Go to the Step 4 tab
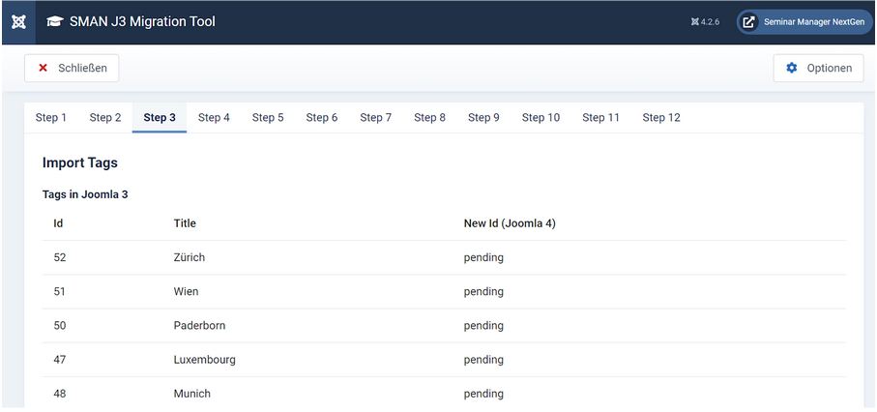The width and height of the screenshot is (877, 412). pyautogui.click(x=214, y=118)
